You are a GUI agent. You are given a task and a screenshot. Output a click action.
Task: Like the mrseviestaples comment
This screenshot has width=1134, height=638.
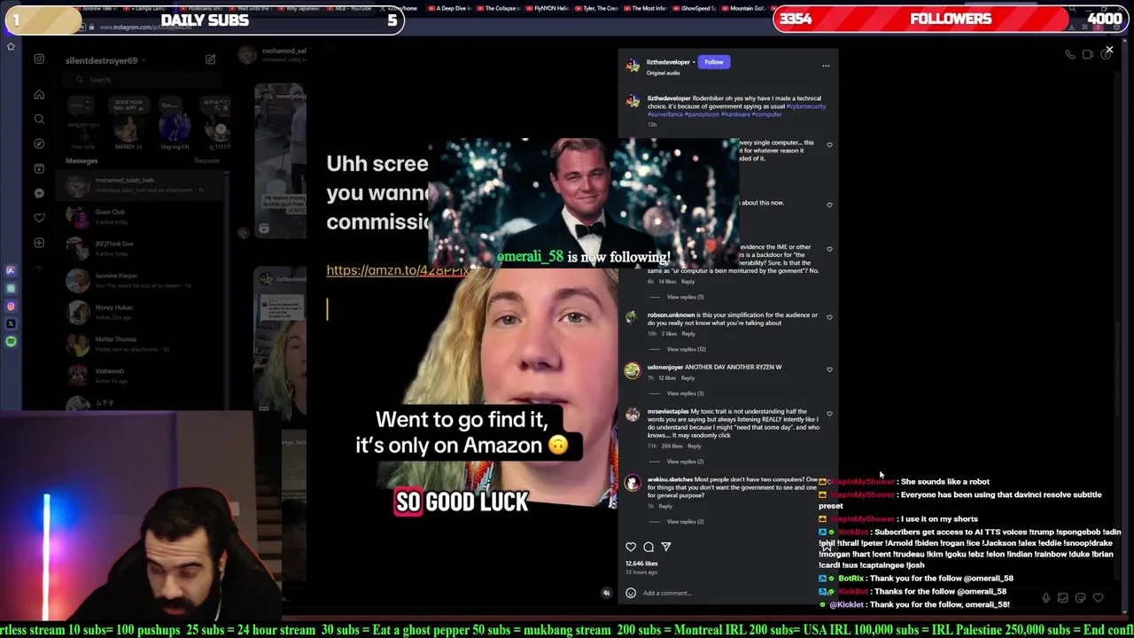pyautogui.click(x=829, y=414)
